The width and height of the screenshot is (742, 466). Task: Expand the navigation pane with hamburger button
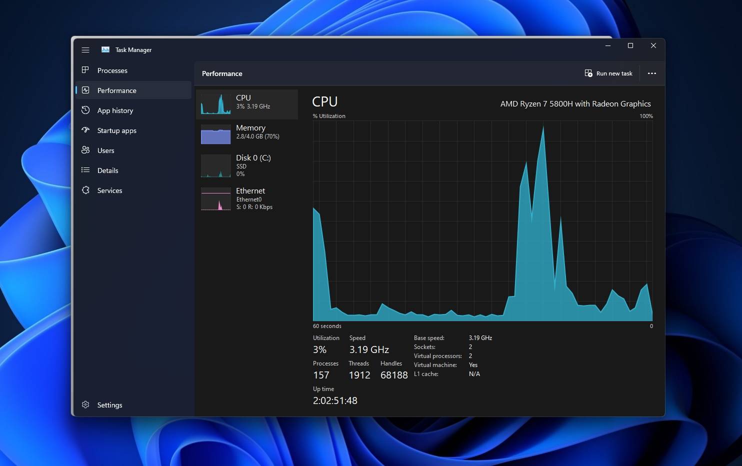click(85, 49)
